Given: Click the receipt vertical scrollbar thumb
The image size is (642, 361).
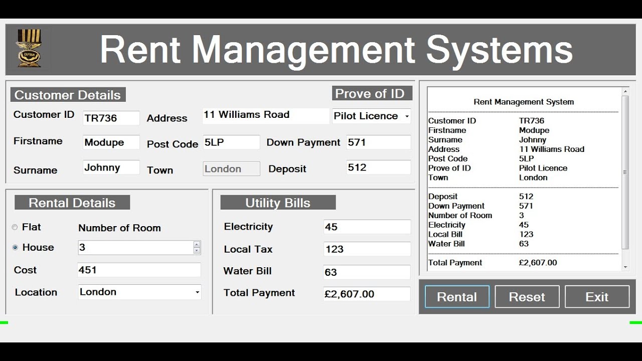Looking at the screenshot, I should (x=625, y=172).
